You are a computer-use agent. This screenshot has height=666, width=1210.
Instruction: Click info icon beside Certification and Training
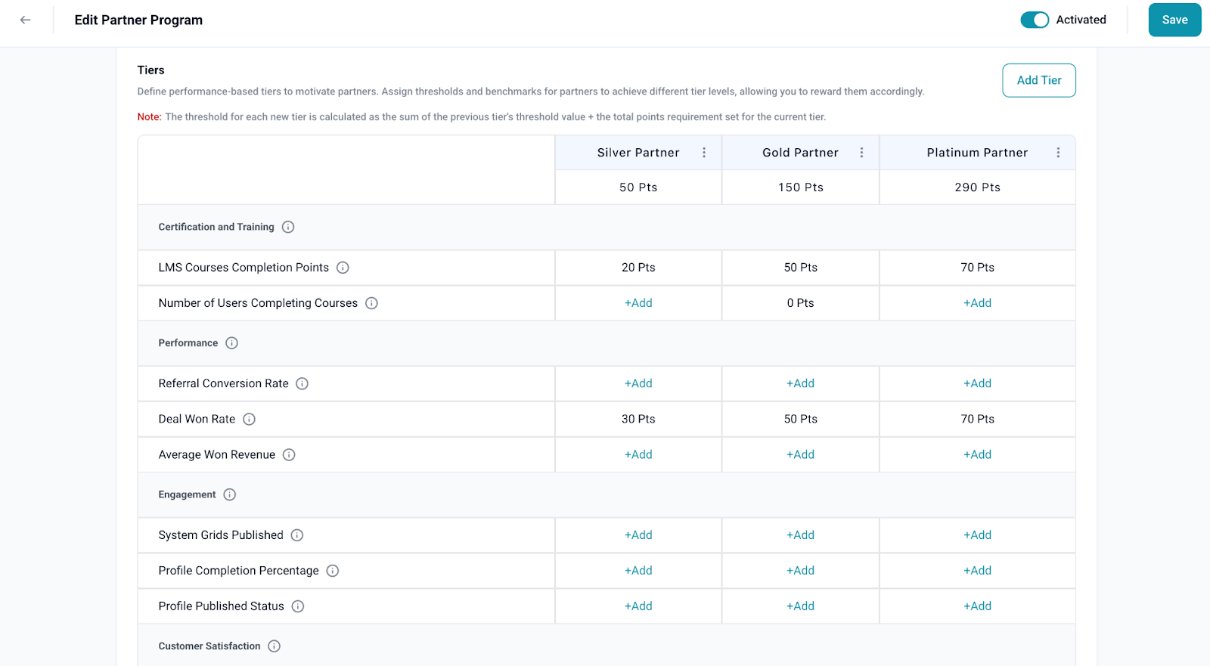point(288,227)
